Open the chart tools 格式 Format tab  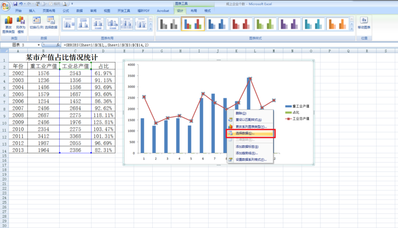207,10
